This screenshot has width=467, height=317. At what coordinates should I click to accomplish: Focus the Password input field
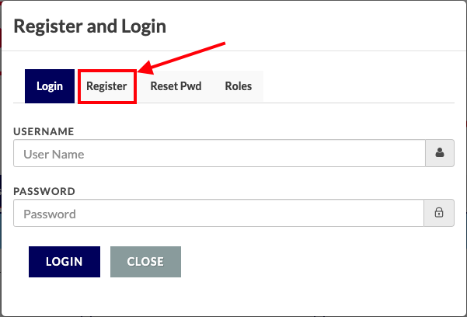pos(218,213)
